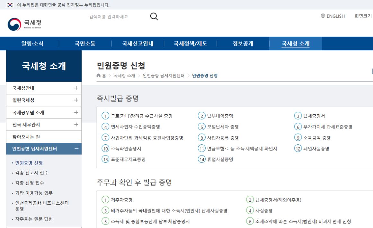Click 근로(자녀)장려금 수급사실 증명 item
Screen dimensions: 373x228
pyautogui.click(x=142, y=116)
